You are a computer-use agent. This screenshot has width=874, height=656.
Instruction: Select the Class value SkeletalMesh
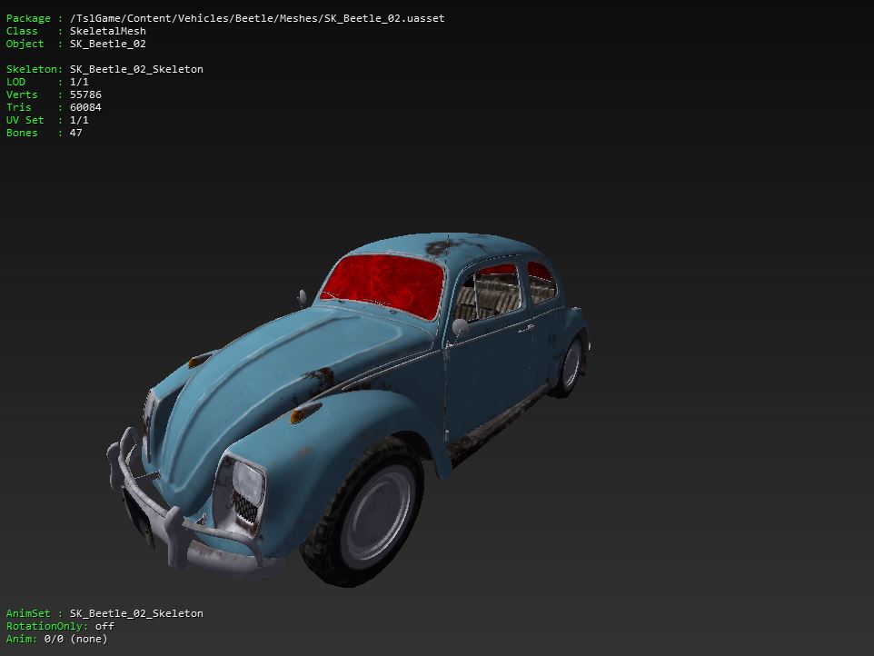point(107,31)
